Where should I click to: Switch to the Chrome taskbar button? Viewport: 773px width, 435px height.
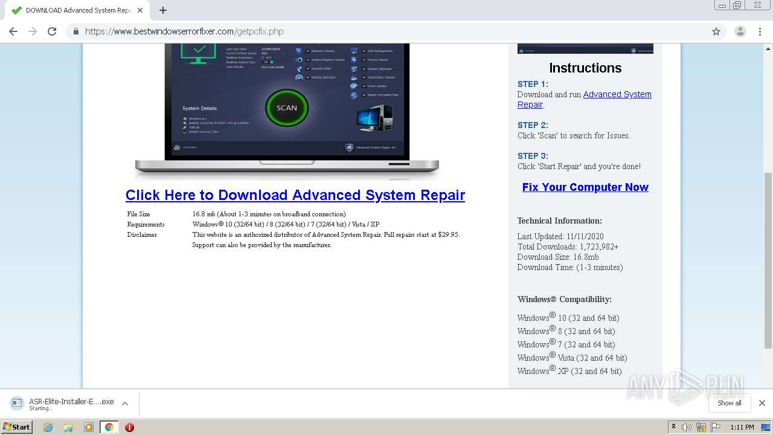109,427
